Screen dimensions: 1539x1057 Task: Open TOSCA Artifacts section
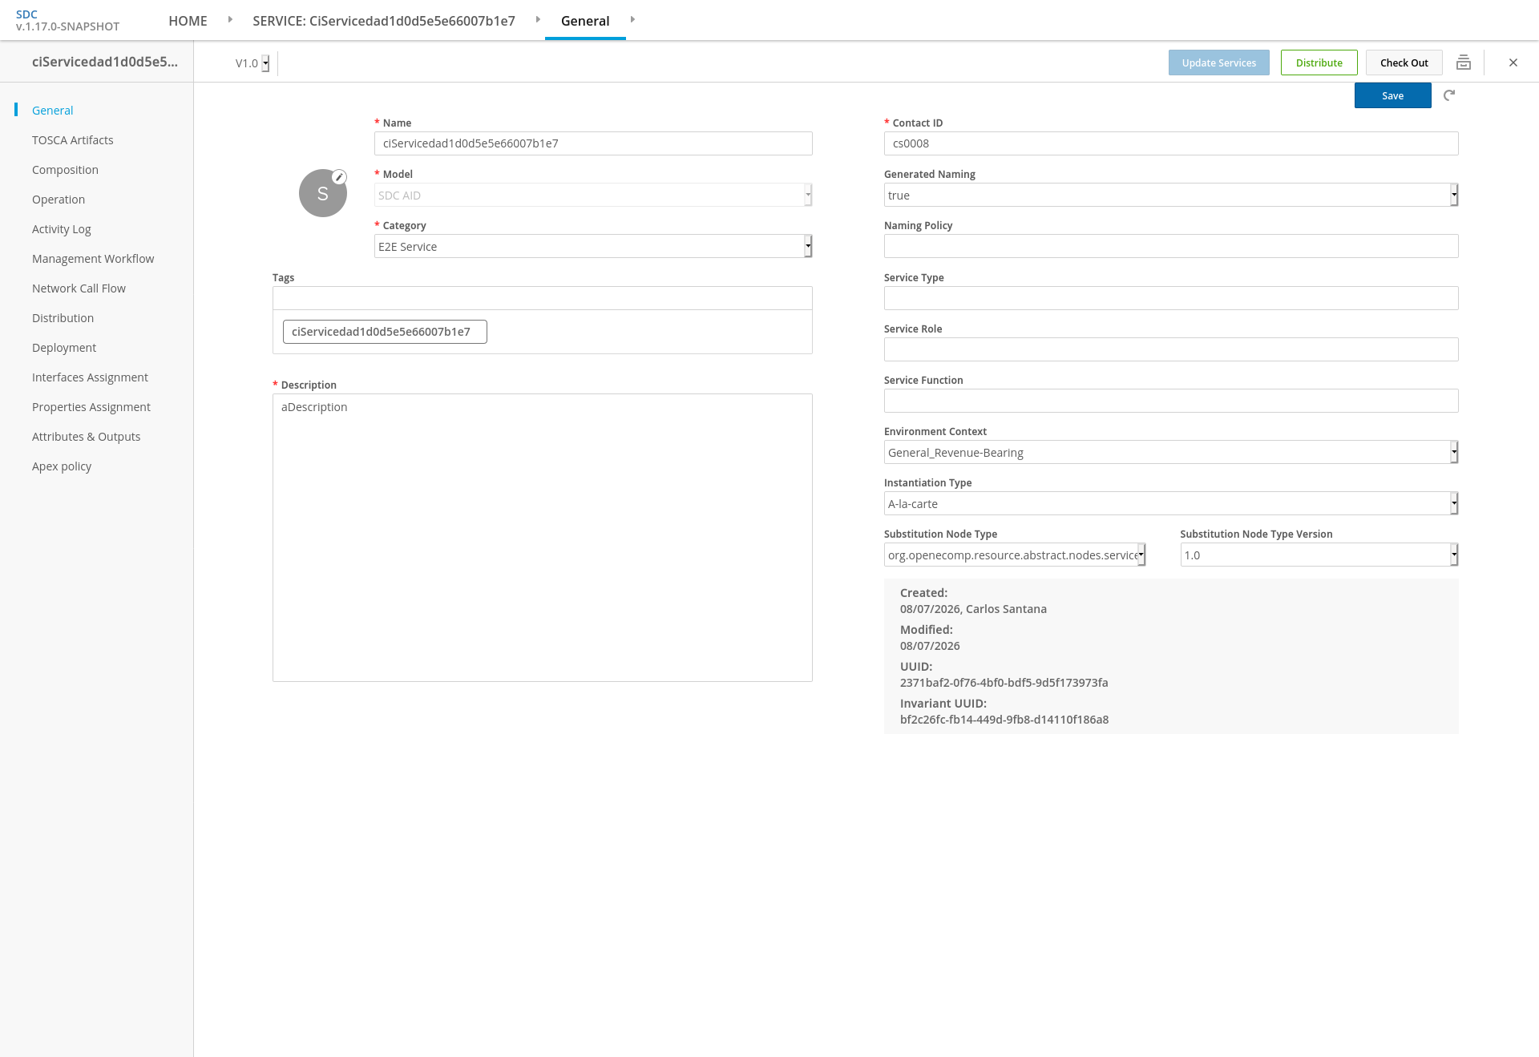pyautogui.click(x=72, y=140)
